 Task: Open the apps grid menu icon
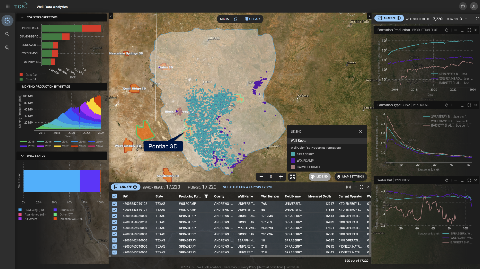[x=8, y=7]
